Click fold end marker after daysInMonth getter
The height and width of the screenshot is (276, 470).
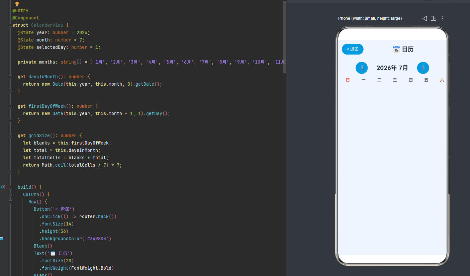point(10,91)
